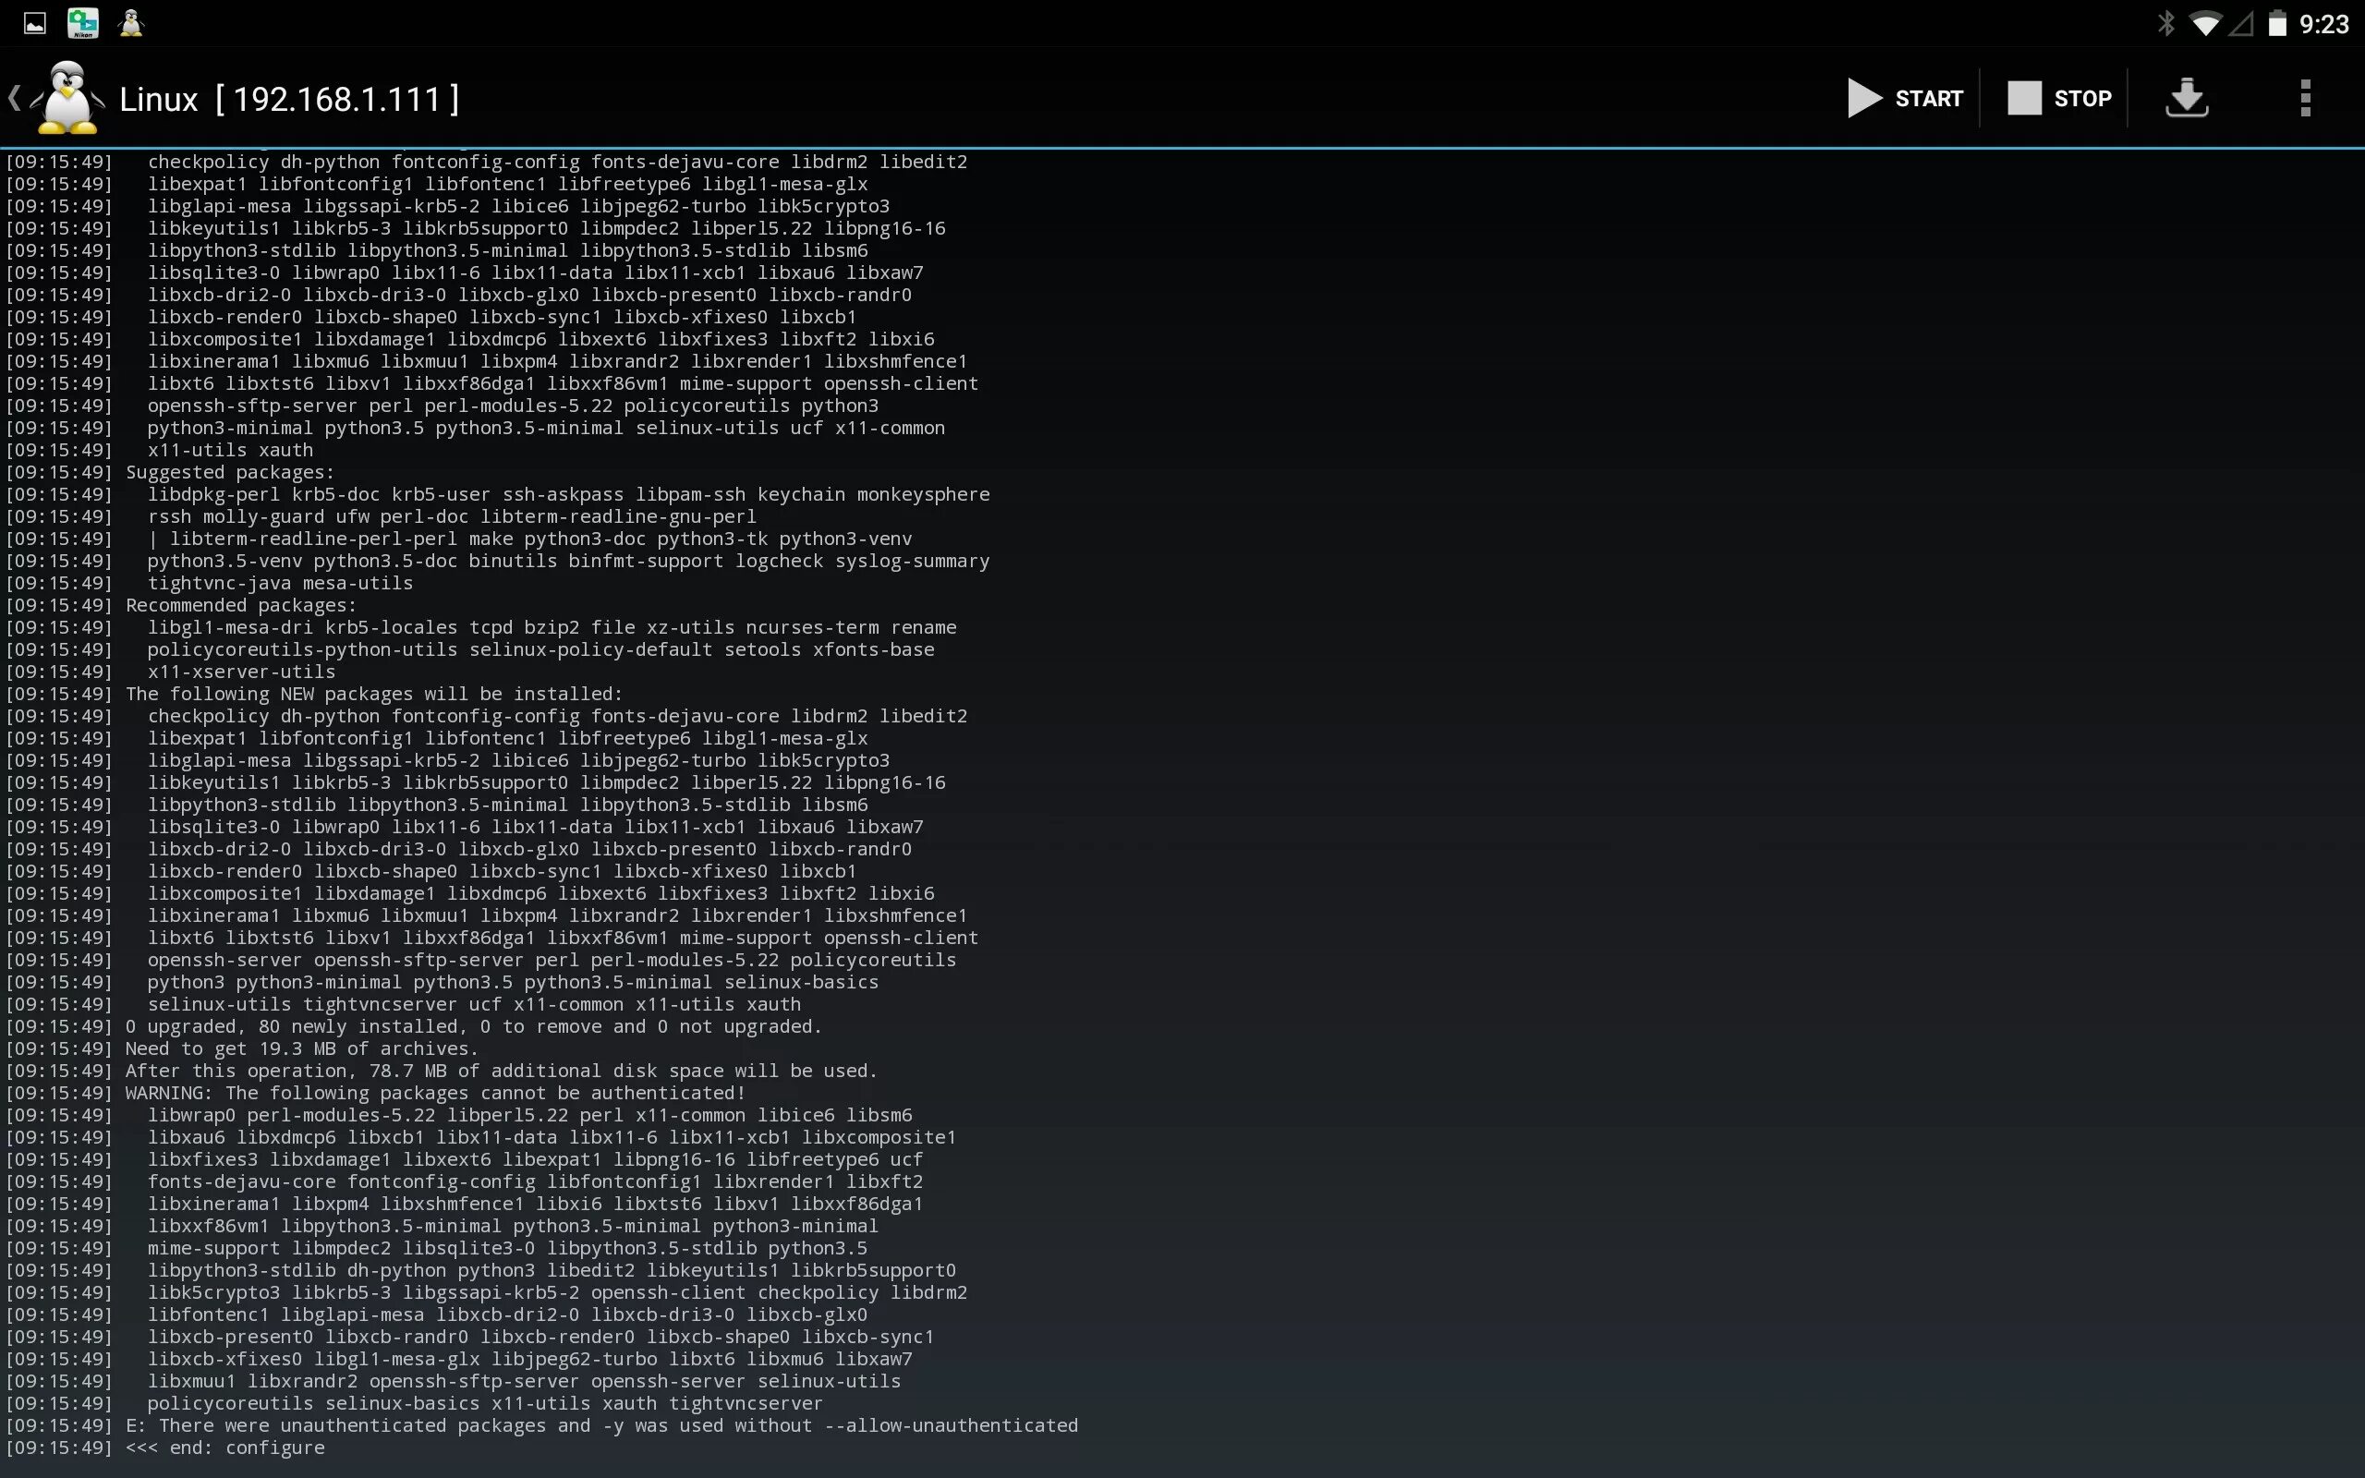Screen dimensions: 2365x1478
Task: Tap the green Nikon notification icon
Action: pyautogui.click(x=83, y=23)
